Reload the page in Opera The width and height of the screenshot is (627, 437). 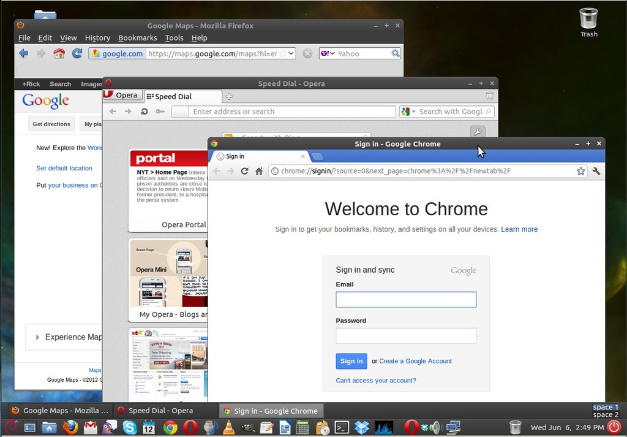point(144,112)
